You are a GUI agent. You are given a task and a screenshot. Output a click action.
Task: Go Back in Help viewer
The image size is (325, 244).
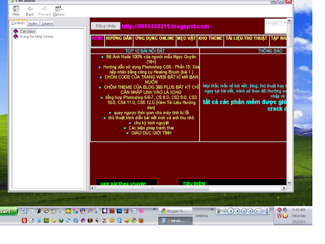pos(30,11)
